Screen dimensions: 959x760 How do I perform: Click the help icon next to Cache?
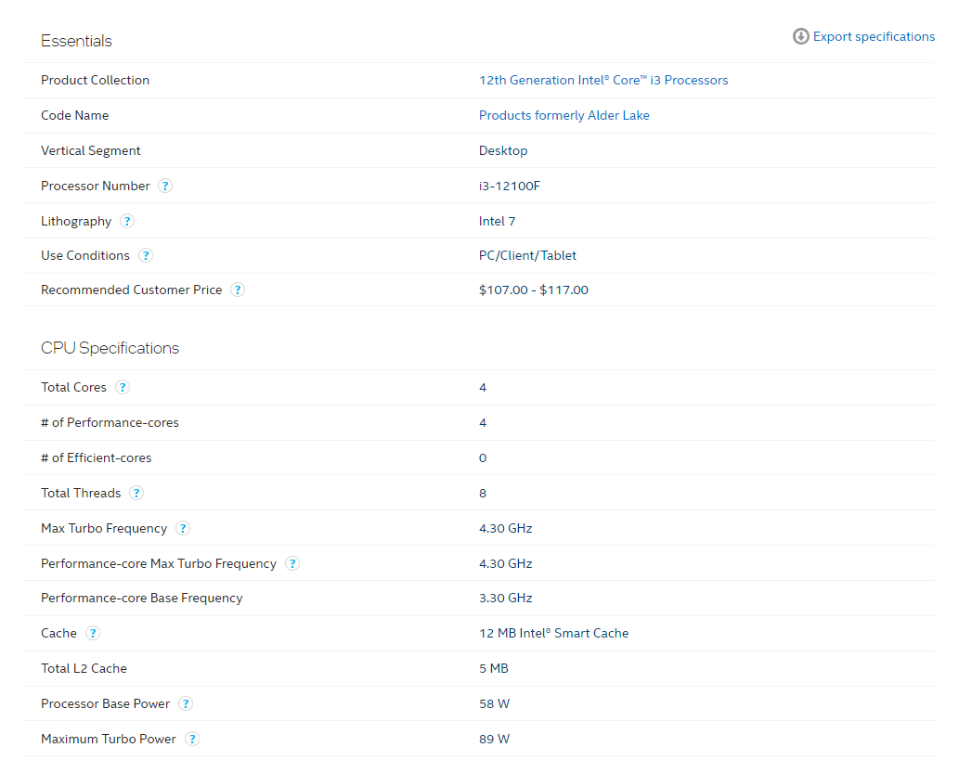[92, 634]
